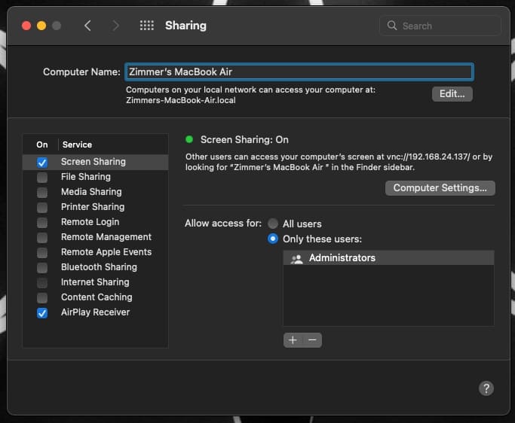Screen dimensions: 515x423
Task: Minimize the window with yellow button
Action: pyautogui.click(x=41, y=26)
